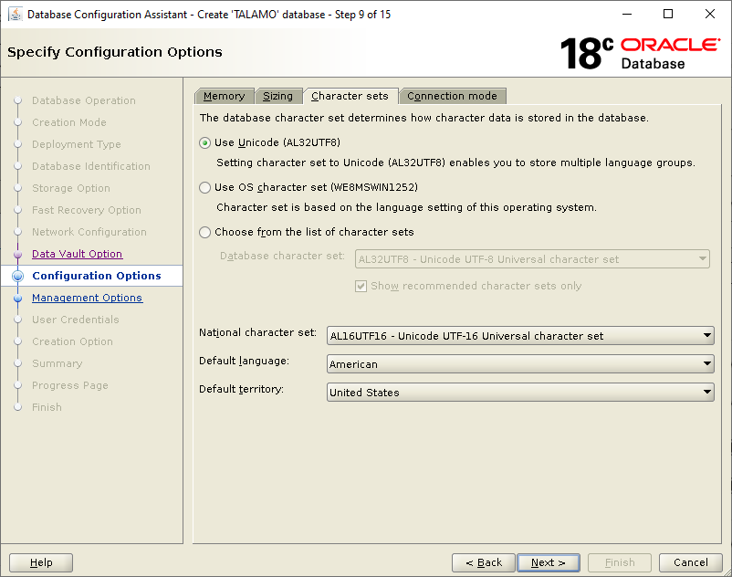The height and width of the screenshot is (577, 732).
Task: Click the text describing Unicode multiple language groups
Action: (x=455, y=163)
